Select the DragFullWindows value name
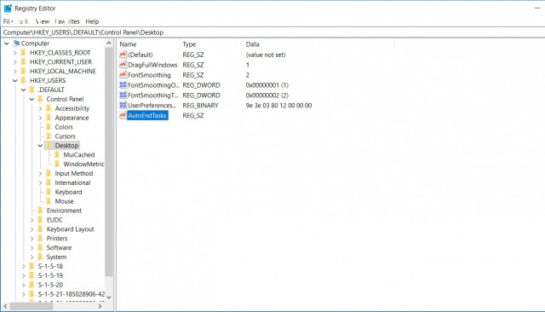Screen dimensions: 545x312 [x=152, y=65]
